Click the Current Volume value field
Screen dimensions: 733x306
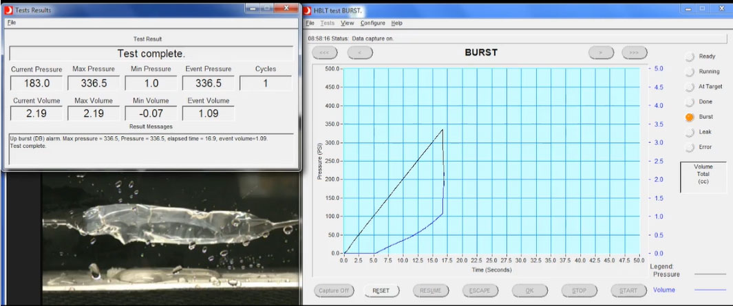(x=36, y=113)
